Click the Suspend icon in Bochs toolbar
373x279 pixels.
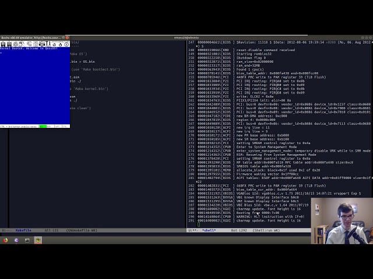coord(61,44)
